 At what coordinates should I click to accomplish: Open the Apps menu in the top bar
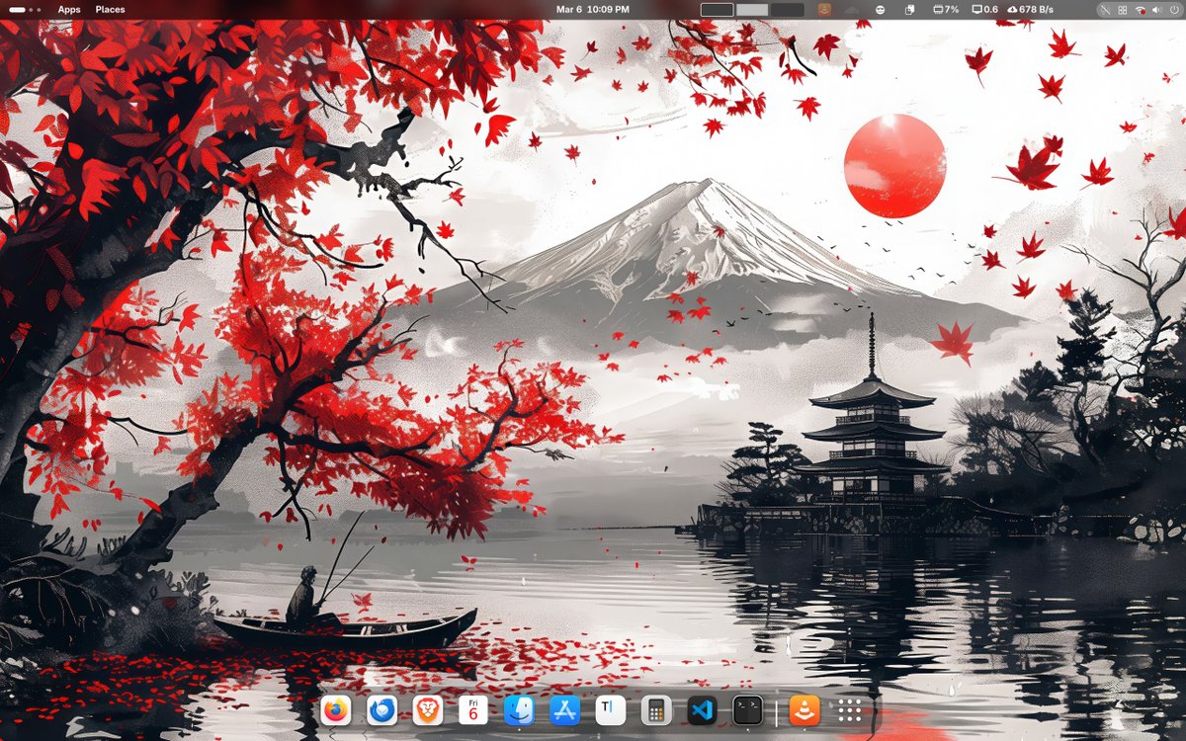coord(69,9)
